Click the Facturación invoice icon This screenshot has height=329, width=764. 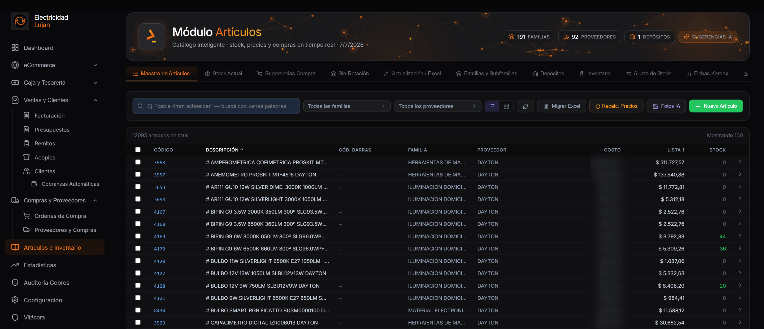[x=27, y=115]
